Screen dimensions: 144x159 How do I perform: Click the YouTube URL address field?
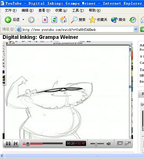click(x=77, y=30)
